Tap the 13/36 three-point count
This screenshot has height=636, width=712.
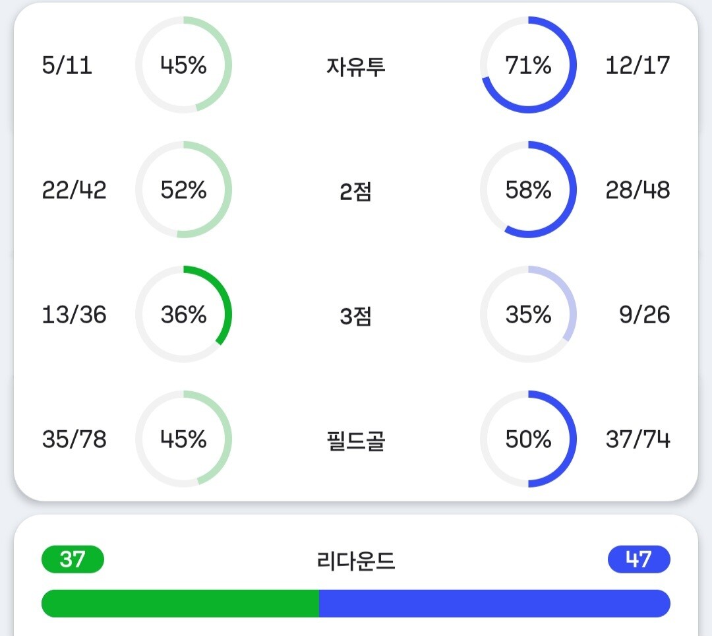pos(74,315)
